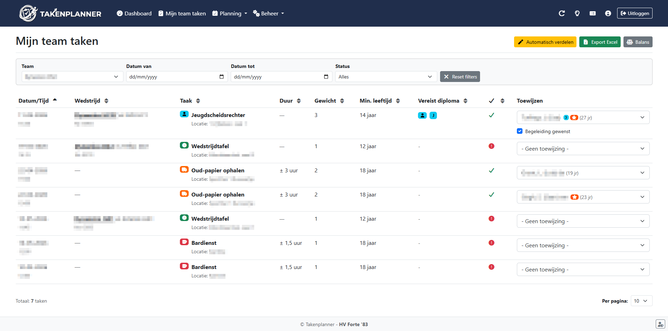
Task: Click the calendar icon in Datum van
Action: point(221,77)
